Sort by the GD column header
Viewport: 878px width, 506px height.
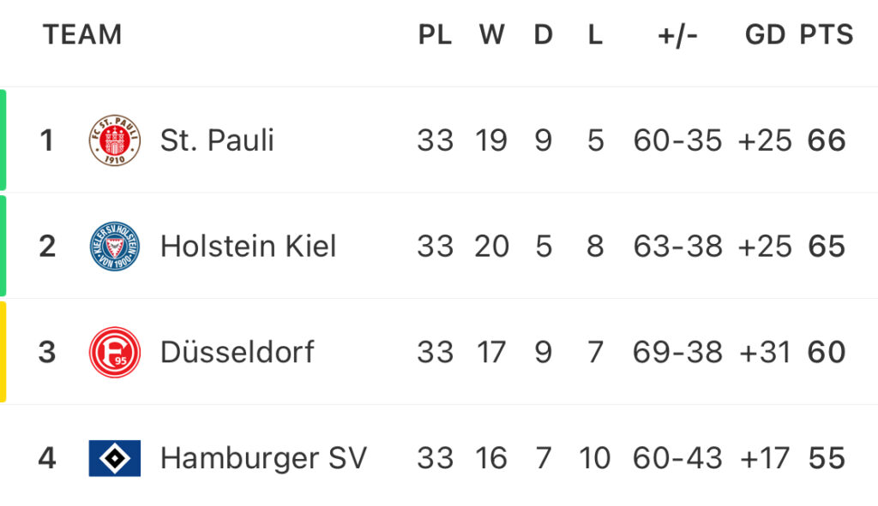pyautogui.click(x=765, y=34)
